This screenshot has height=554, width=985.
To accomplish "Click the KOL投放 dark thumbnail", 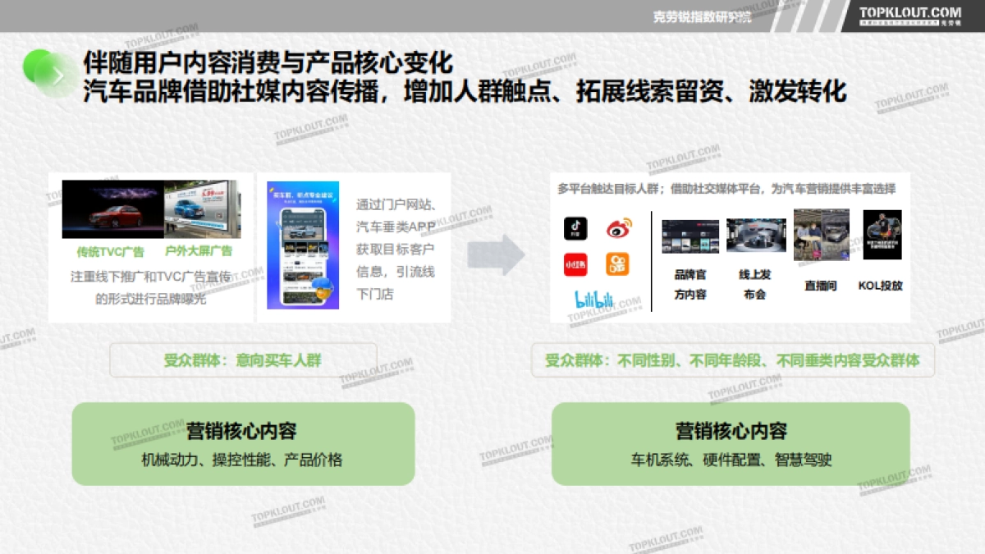I will click(x=882, y=235).
